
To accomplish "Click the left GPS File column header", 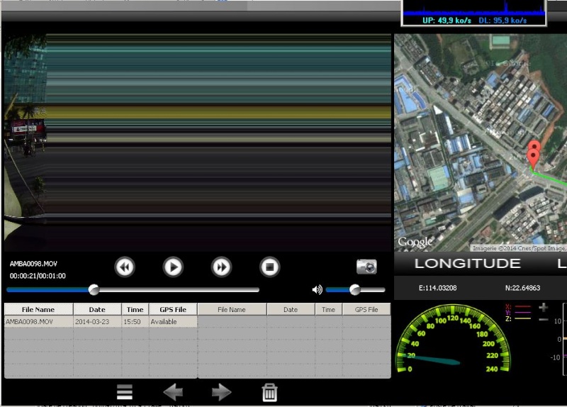I will pyautogui.click(x=173, y=309).
